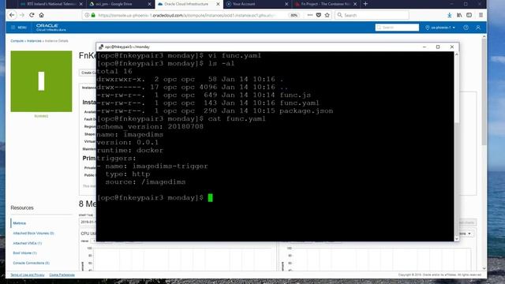The height and width of the screenshot is (284, 505).
Task: Open Attached VNICs resource link
Action: 28,243
